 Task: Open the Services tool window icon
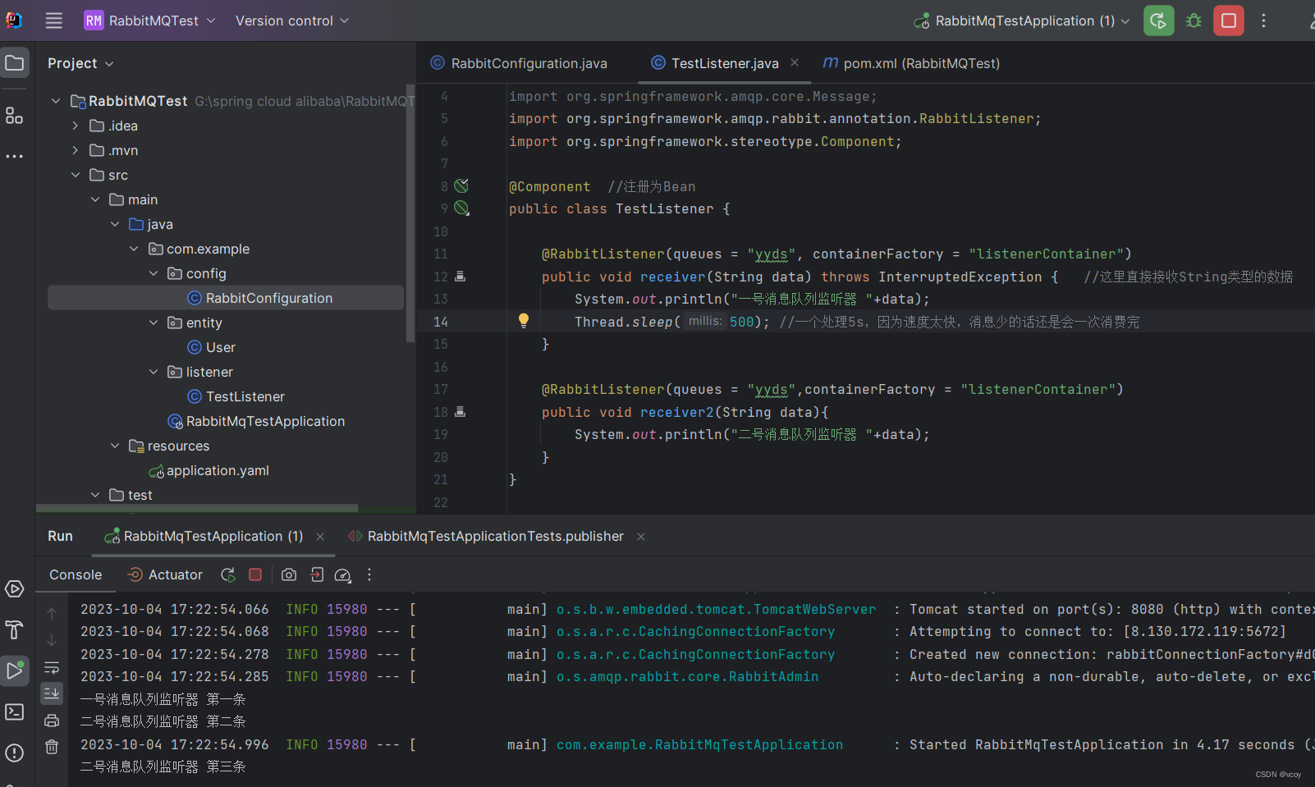[x=15, y=588]
